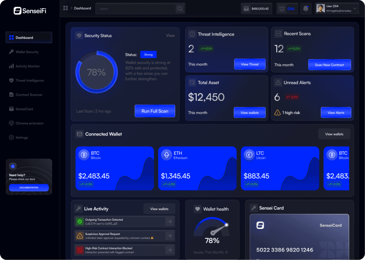365x260 pixels.
Task: Open the LTC Litcoin wallet card
Action: click(x=280, y=168)
